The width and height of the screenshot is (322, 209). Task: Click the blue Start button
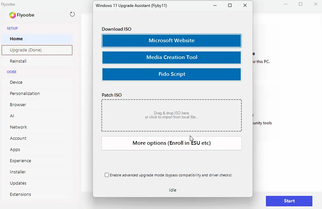(289, 201)
